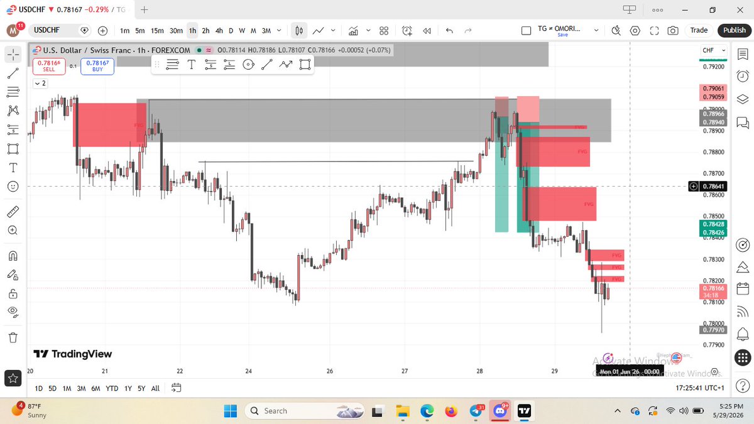Select the D daily timeframe
The width and height of the screenshot is (754, 424).
tap(231, 30)
